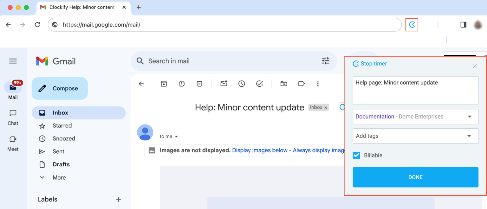Report the email as spam
This screenshot has height=209, width=487.
coord(181,83)
